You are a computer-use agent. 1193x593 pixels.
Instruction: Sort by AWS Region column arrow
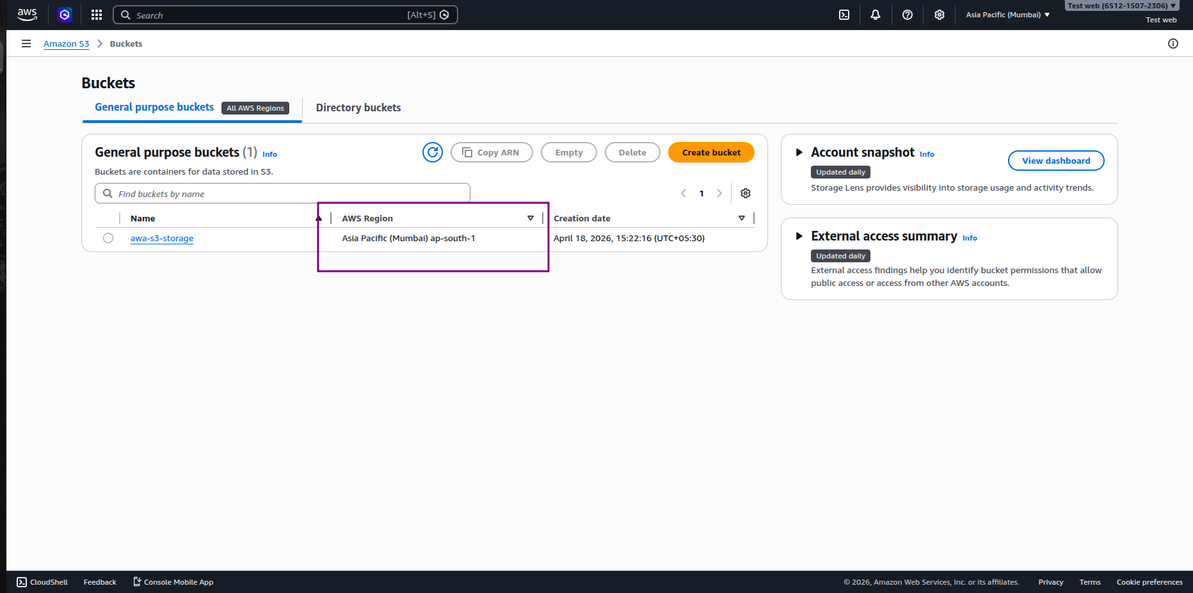(531, 218)
